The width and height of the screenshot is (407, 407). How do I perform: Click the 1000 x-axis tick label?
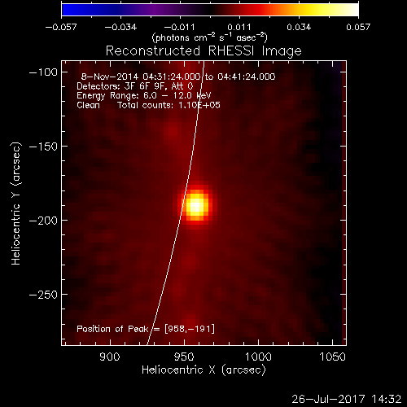pyautogui.click(x=258, y=357)
